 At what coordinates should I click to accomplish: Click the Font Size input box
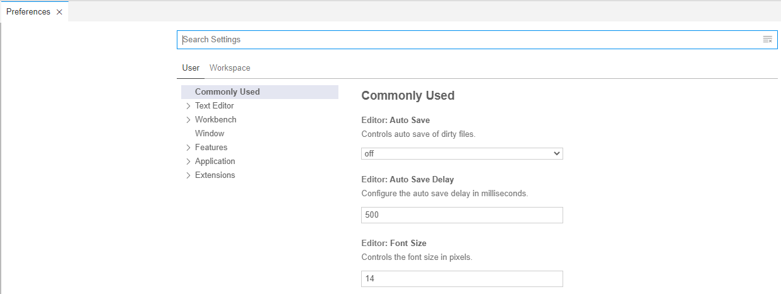point(462,279)
